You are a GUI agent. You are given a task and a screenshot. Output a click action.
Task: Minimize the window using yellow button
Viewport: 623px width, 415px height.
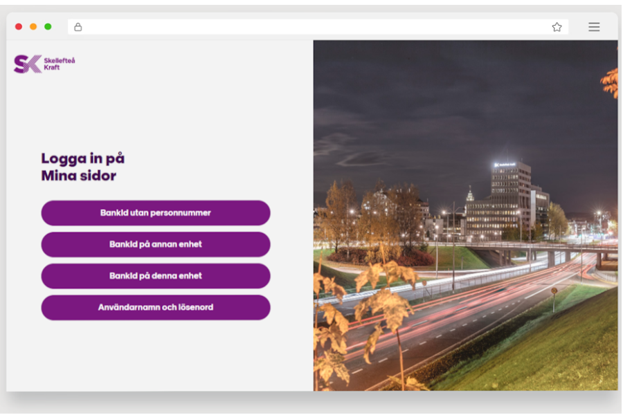pos(33,27)
